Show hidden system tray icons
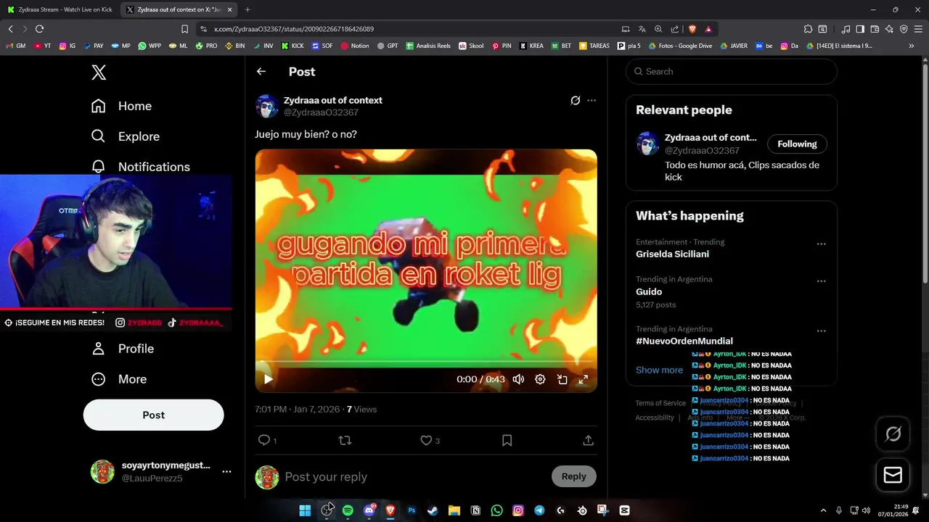 823,510
